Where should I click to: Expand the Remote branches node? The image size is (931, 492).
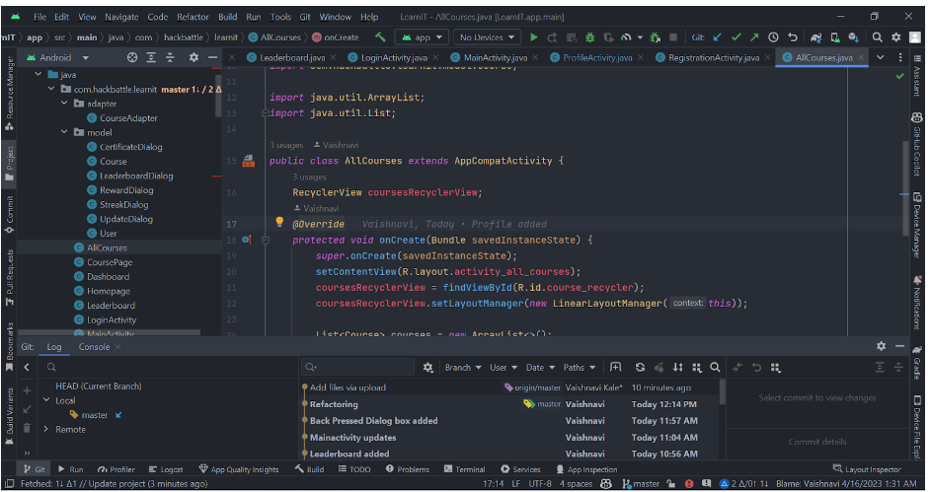coord(46,429)
